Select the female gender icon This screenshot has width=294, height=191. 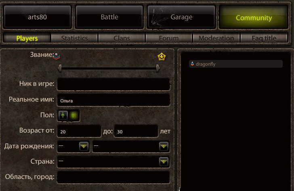point(73,115)
